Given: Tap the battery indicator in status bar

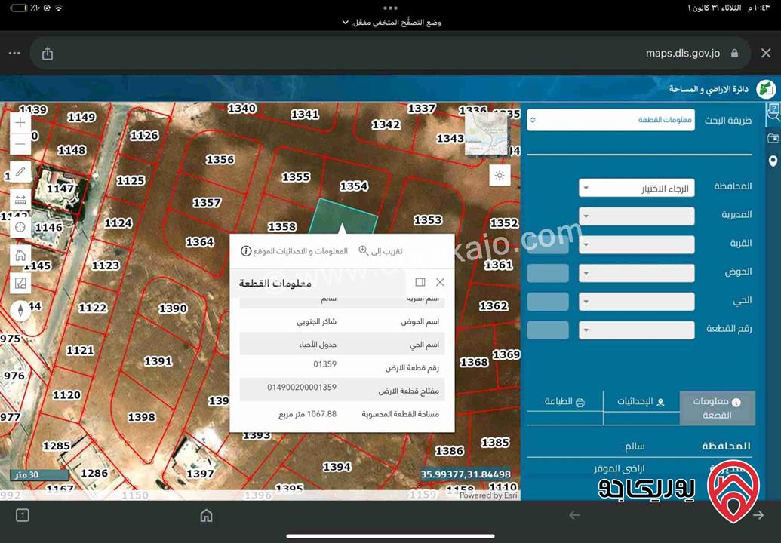Looking at the screenshot, I should [x=18, y=8].
